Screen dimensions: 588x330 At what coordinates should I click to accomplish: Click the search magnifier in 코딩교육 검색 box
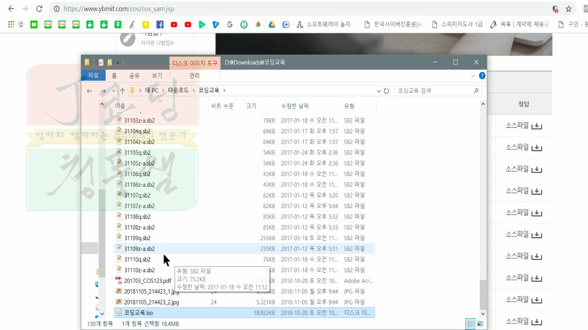(475, 91)
